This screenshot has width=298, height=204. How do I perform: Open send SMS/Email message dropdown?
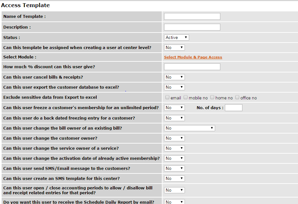[x=175, y=168]
